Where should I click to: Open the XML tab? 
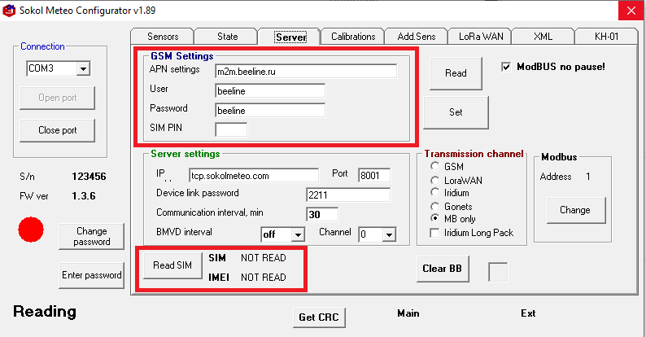(x=543, y=37)
